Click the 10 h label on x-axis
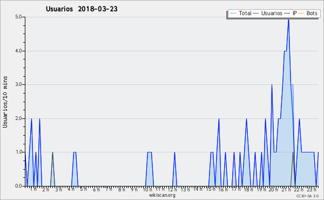 [147, 189]
